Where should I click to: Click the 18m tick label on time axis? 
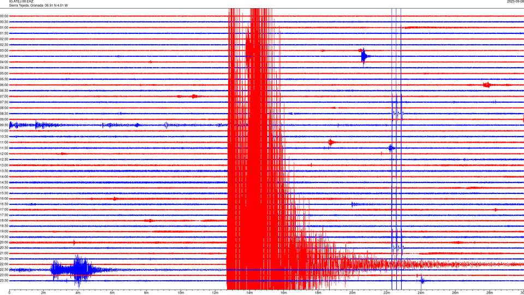point(318,293)
